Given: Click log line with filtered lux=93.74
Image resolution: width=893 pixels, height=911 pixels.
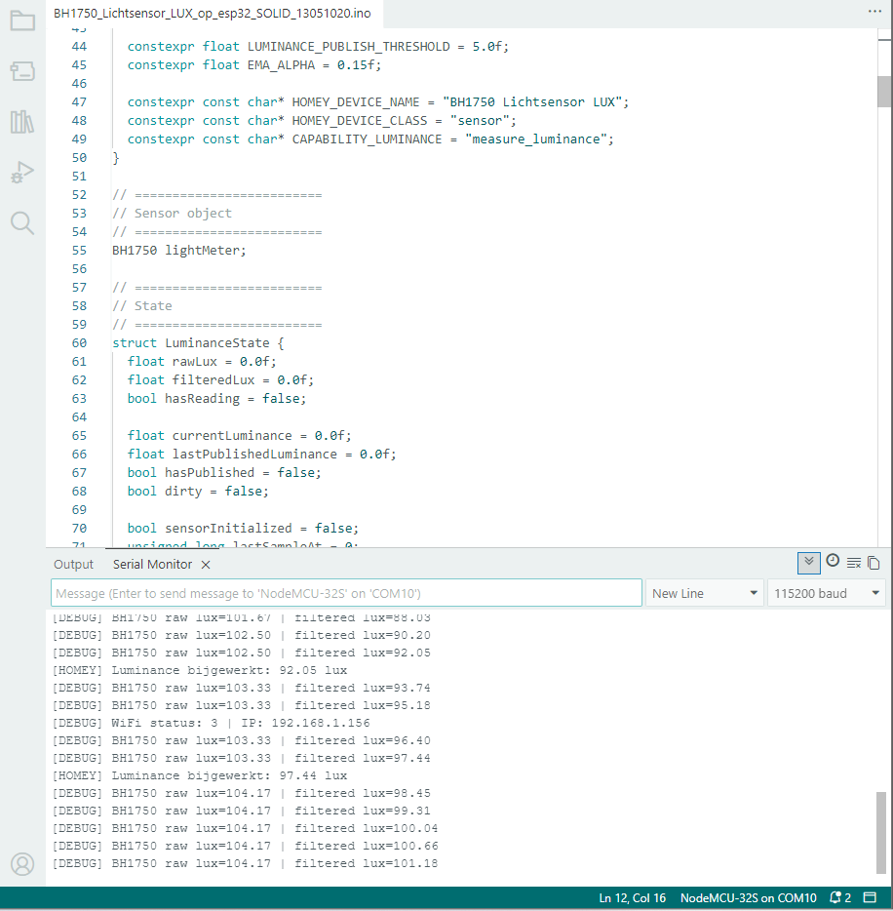Looking at the screenshot, I should pyautogui.click(x=242, y=688).
